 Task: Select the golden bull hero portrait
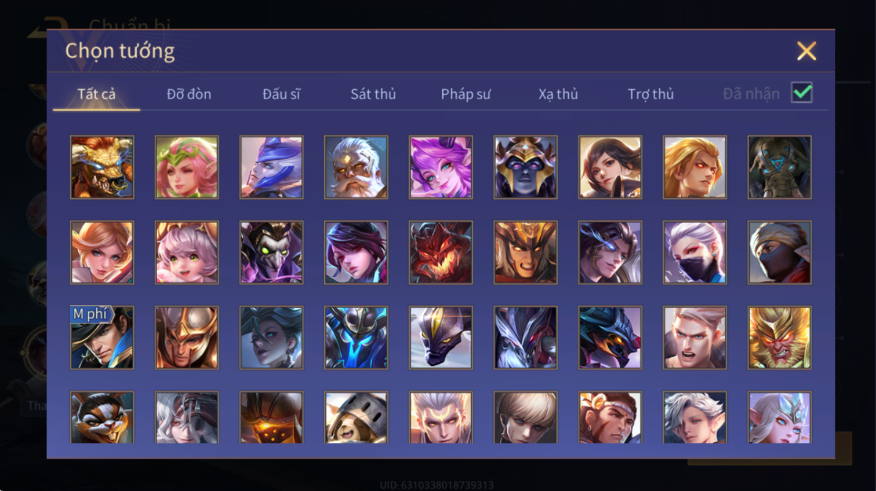102,167
